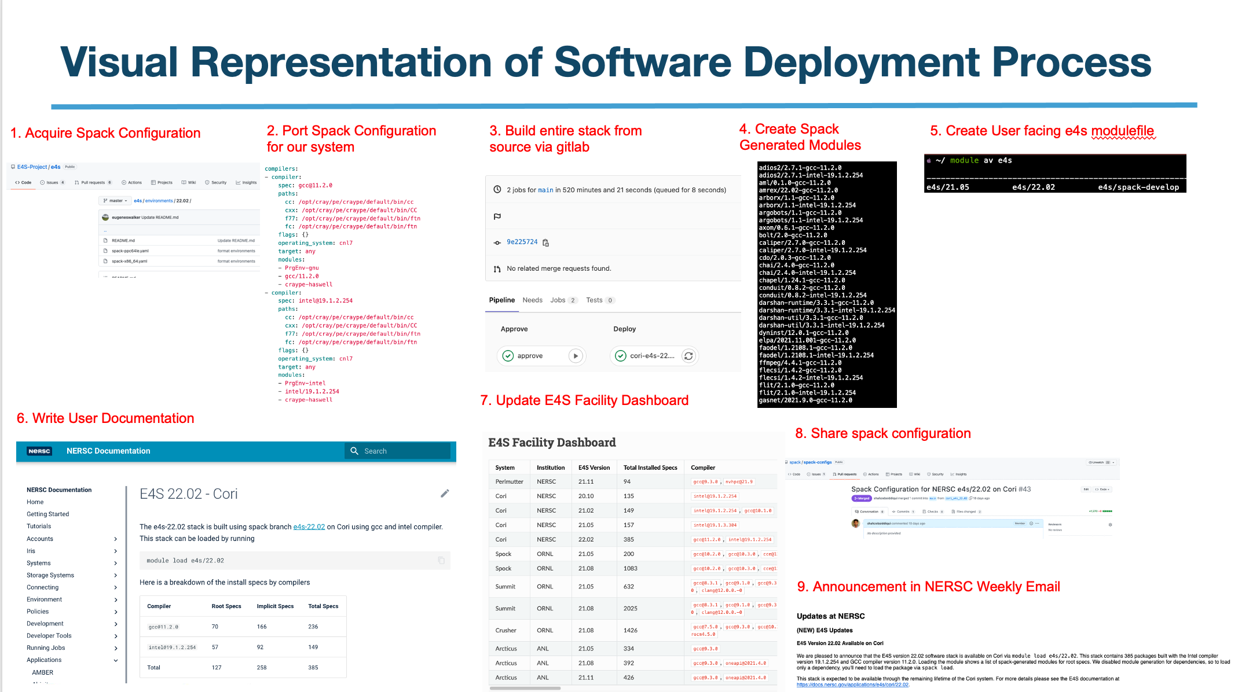Open the three-dot menu on the PR comment

(x=1037, y=523)
